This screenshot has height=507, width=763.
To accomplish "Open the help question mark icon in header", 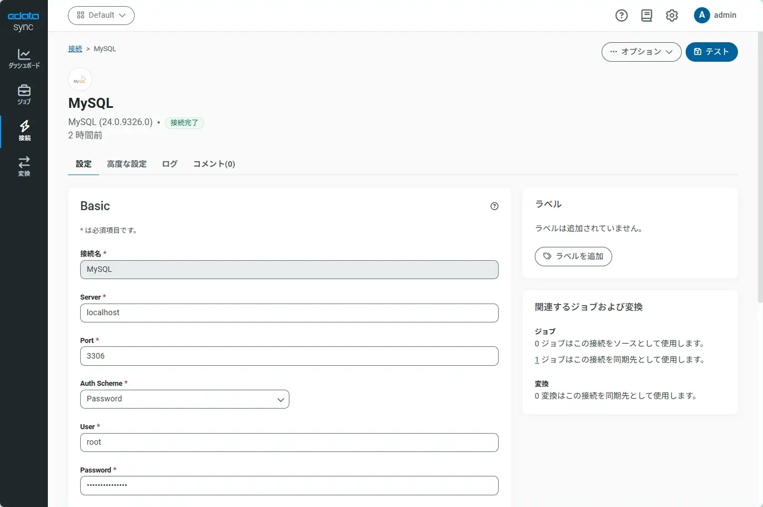I will (x=622, y=16).
